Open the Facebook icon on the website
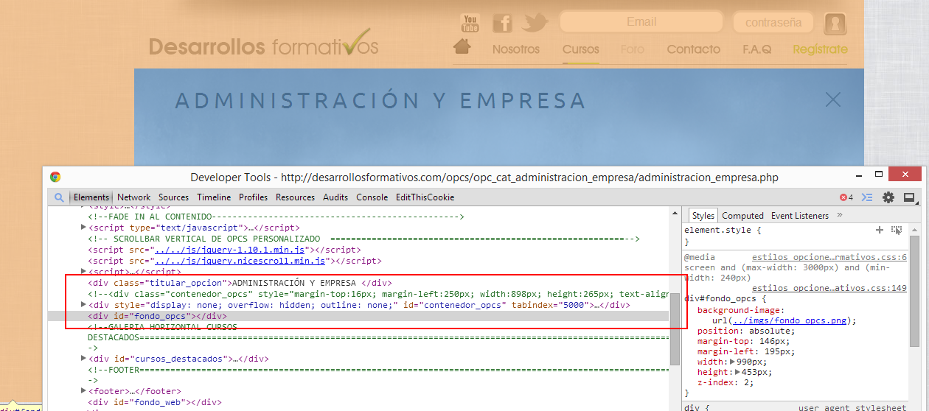 [502, 23]
